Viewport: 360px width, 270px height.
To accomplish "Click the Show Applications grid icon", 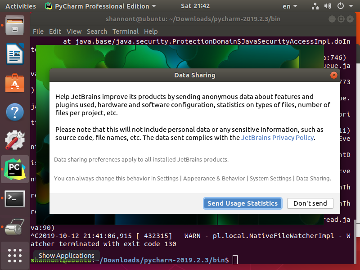I will coord(15,256).
